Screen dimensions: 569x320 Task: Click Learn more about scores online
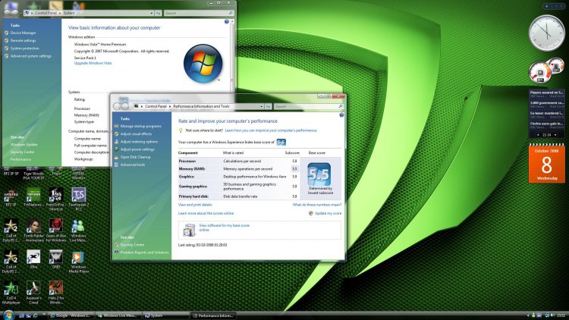tap(206, 213)
